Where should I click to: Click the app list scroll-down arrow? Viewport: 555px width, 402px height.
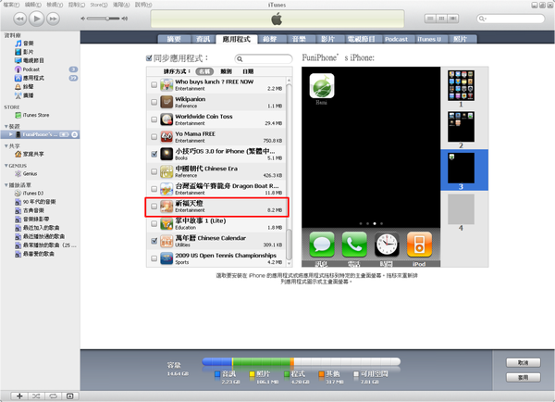[289, 263]
